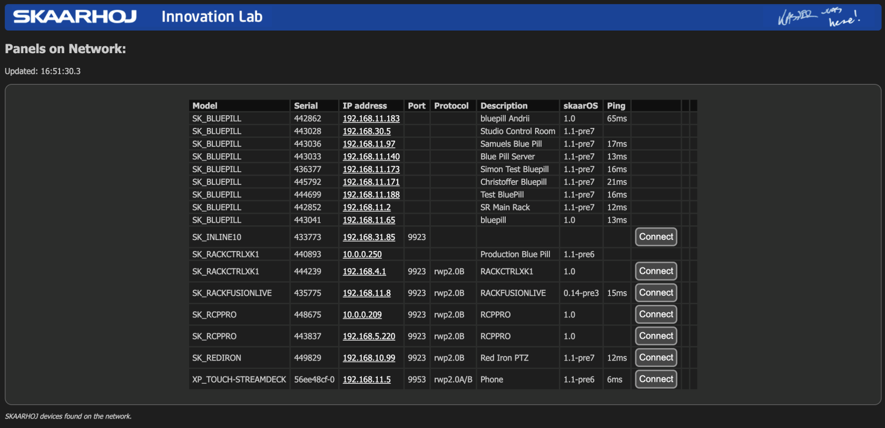Open IP link 192.168.11.5

point(367,379)
